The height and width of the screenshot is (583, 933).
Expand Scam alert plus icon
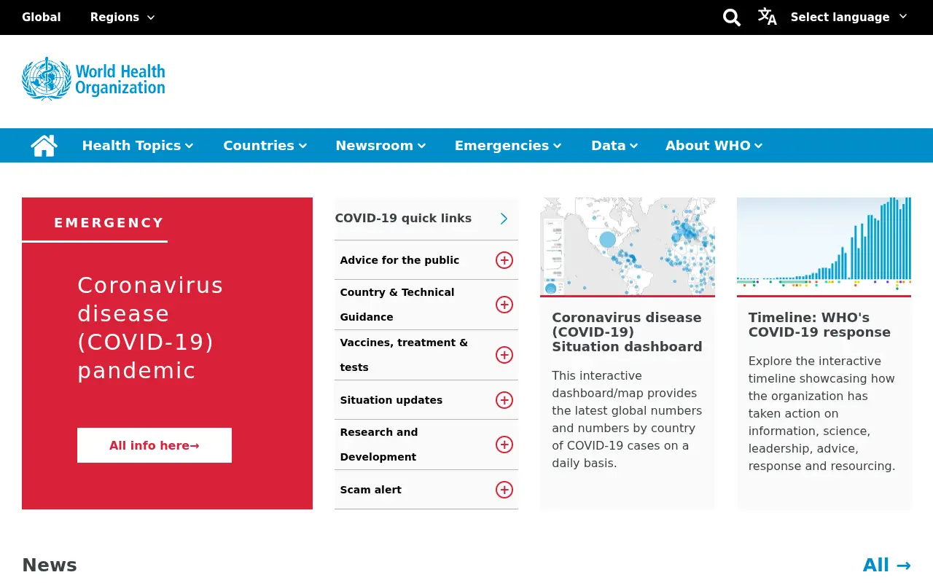(x=504, y=490)
